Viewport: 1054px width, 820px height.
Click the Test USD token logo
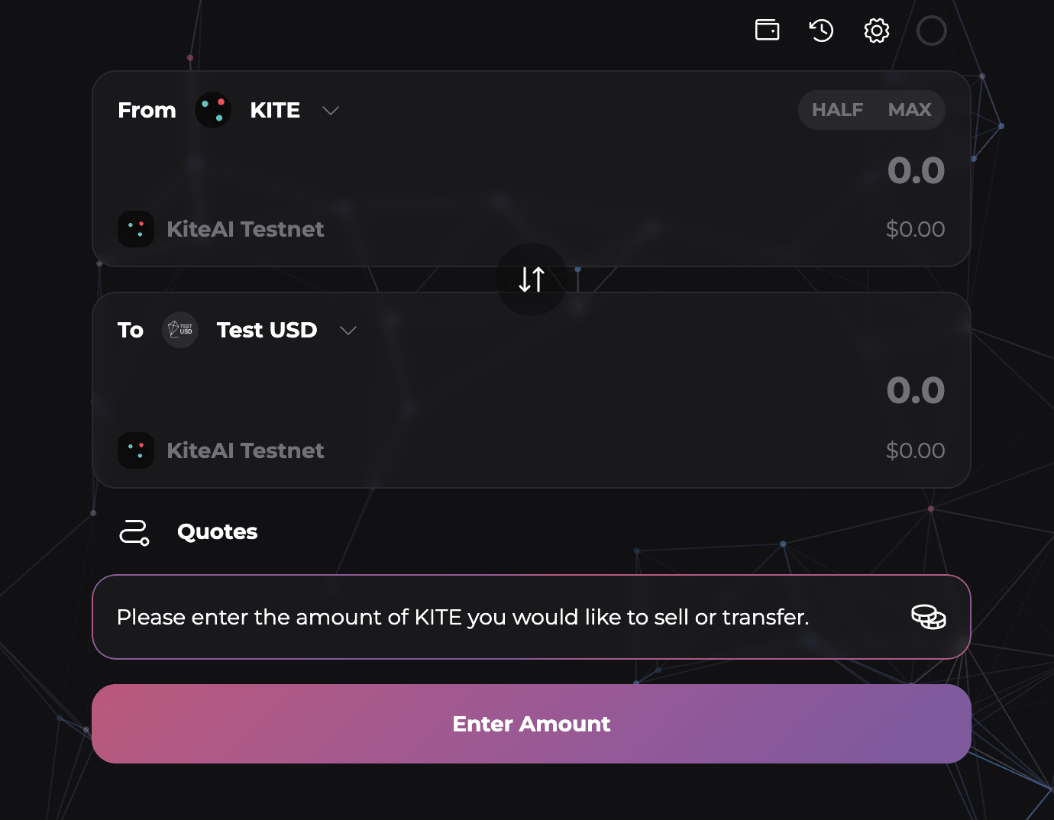[x=180, y=330]
